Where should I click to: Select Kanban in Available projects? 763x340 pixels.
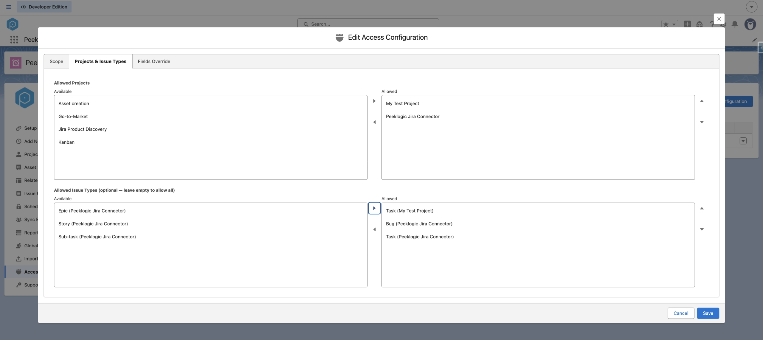(210, 142)
